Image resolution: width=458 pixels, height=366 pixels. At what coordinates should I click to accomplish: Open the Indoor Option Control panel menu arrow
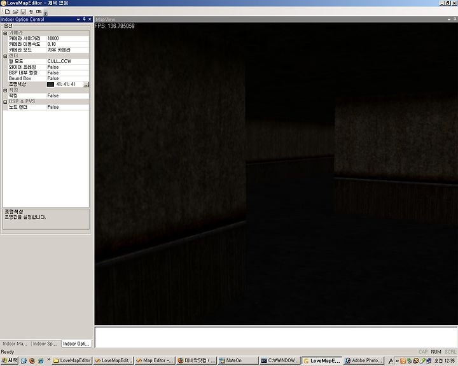[x=78, y=19]
